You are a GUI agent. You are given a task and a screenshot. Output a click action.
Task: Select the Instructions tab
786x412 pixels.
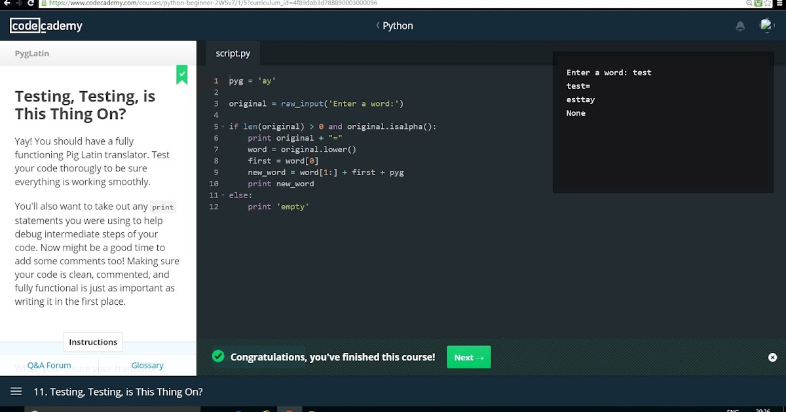pos(92,342)
